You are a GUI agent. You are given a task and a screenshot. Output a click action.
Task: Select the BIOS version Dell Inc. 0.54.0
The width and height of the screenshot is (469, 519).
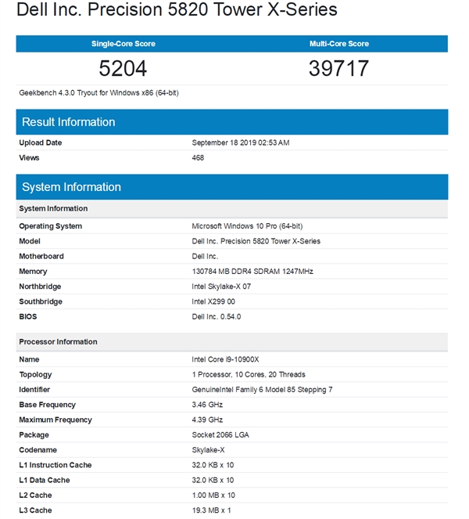(217, 316)
